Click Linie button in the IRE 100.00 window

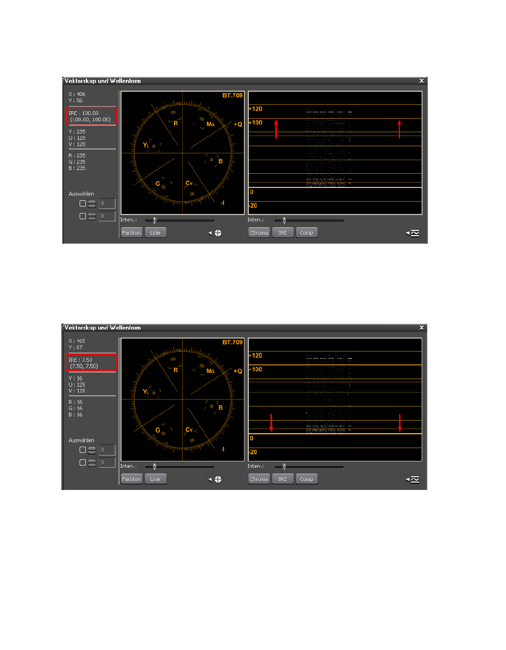coord(155,233)
